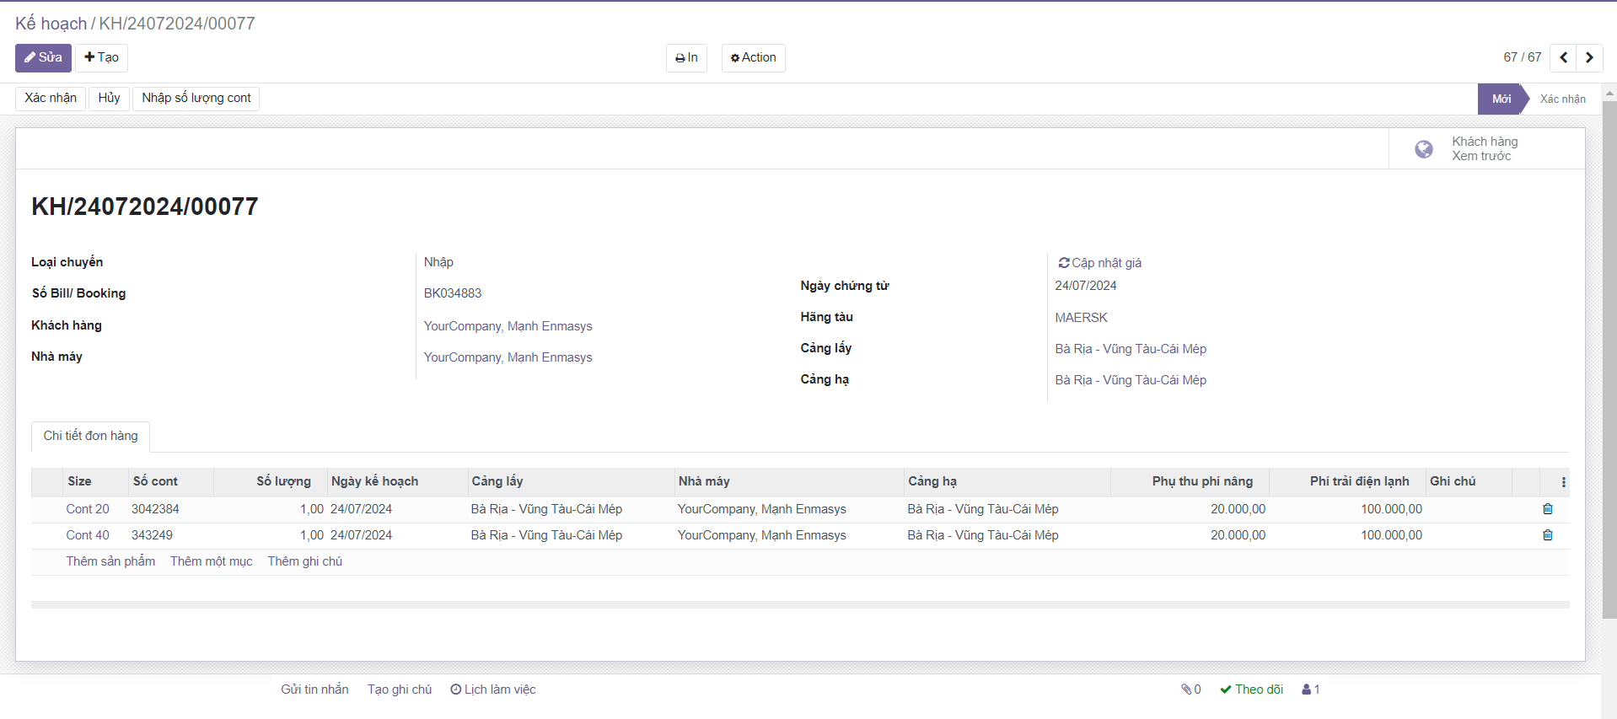Delete the Cont 20 row with trash icon
The width and height of the screenshot is (1617, 719).
click(x=1547, y=509)
